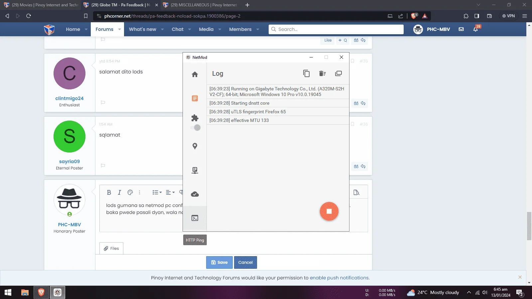Open the IP tool icon in NetMod sidebar
Screen dimensions: 532x299
click(x=195, y=170)
